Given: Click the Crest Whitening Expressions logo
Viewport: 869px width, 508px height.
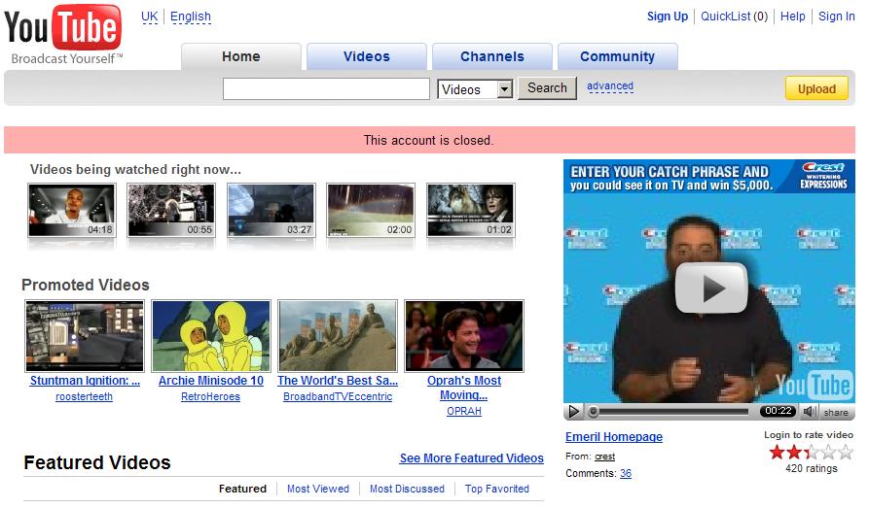Looking at the screenshot, I should [823, 176].
